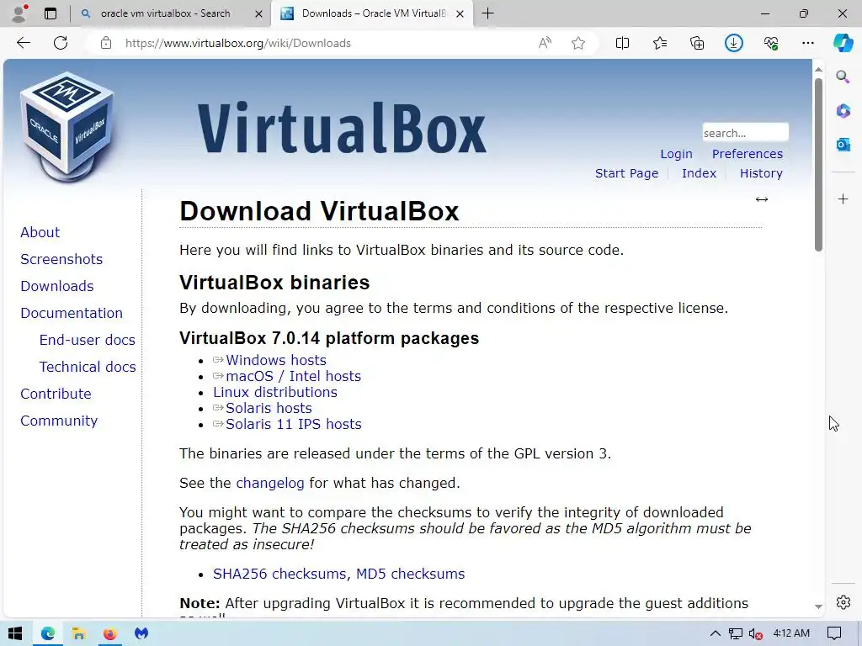Open the browser profile icon
This screenshot has width=862, height=646.
(x=20, y=13)
